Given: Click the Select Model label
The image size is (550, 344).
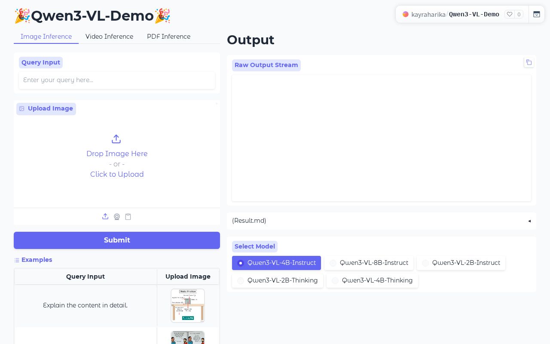Looking at the screenshot, I should pos(255,246).
